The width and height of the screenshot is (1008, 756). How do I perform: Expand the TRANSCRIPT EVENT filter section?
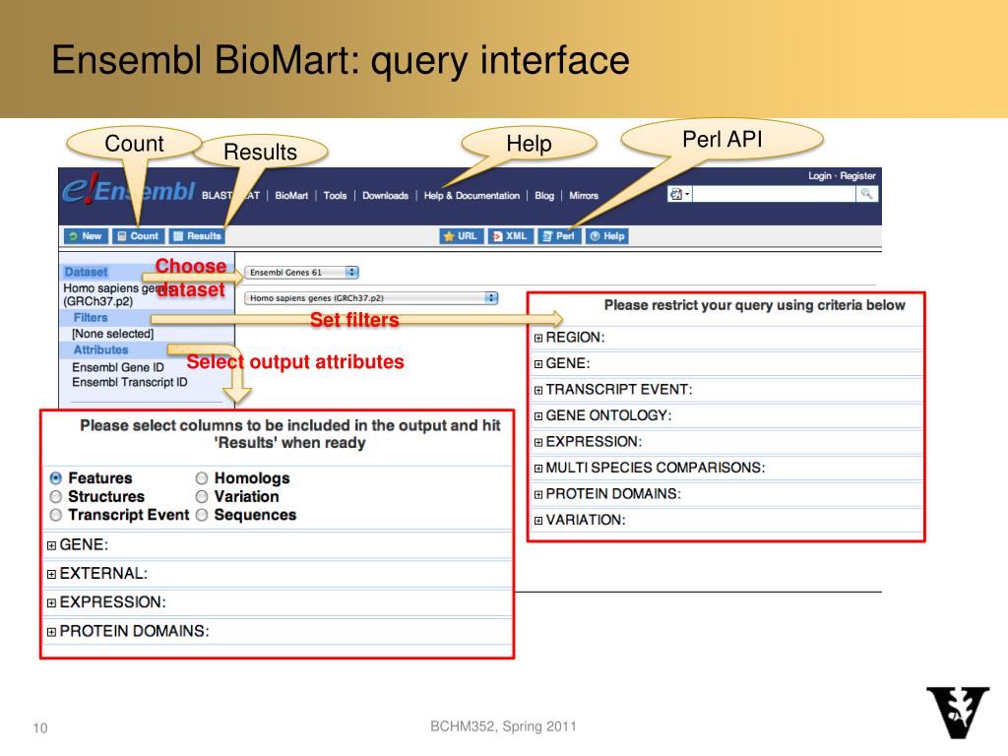tap(538, 390)
